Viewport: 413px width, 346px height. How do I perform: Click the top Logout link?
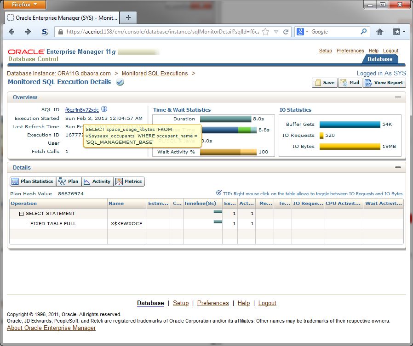pyautogui.click(x=390, y=51)
